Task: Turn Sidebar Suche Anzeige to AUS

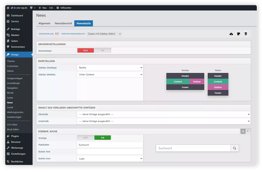Action: [85, 138]
